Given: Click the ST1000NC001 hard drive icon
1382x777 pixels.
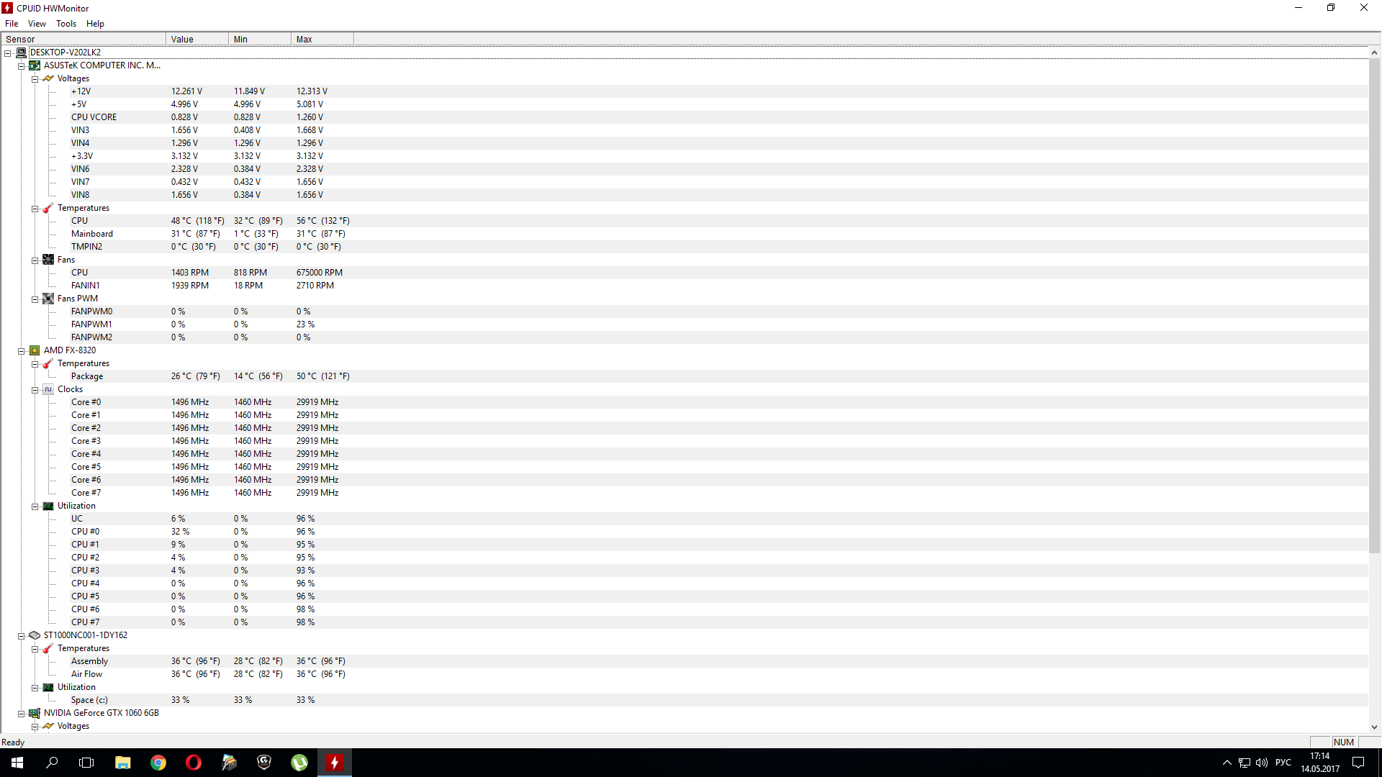Looking at the screenshot, I should (35, 635).
